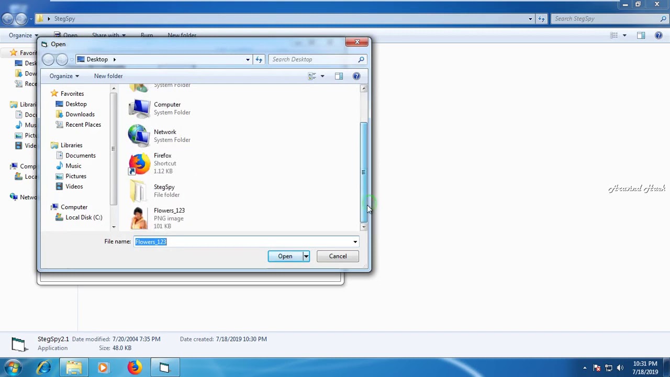670x377 pixels.
Task: Click the StegSpy application taskbar icon
Action: [164, 368]
